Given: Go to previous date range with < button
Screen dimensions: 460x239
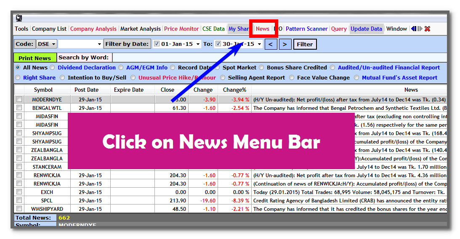Looking at the screenshot, I should coord(271,44).
